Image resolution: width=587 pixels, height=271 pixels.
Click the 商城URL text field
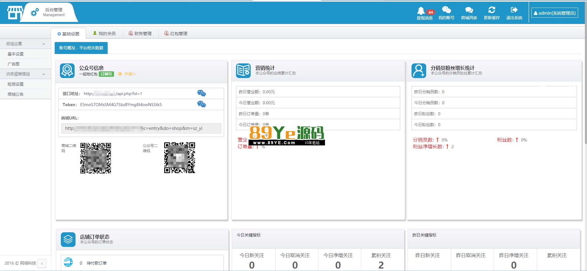tap(141, 128)
